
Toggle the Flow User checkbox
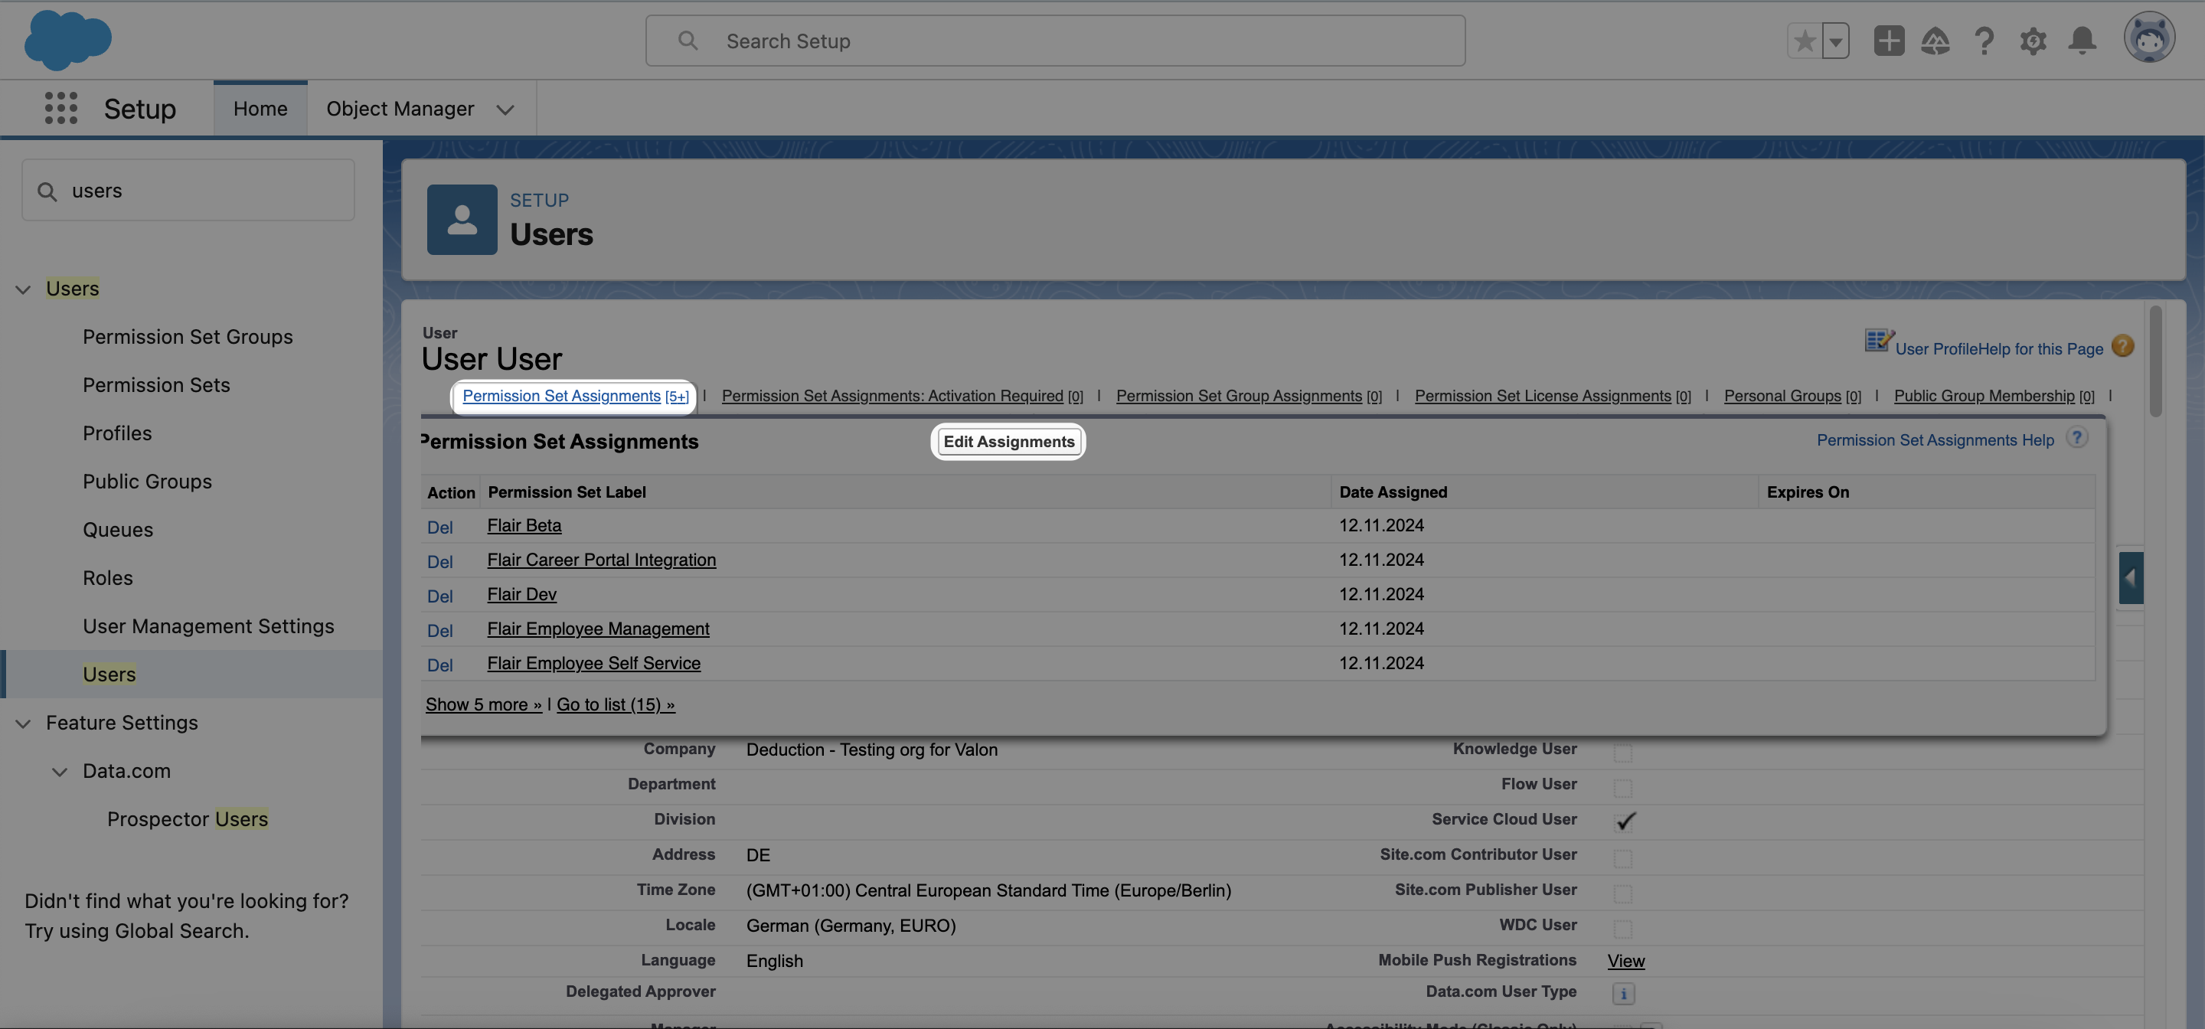[1623, 787]
